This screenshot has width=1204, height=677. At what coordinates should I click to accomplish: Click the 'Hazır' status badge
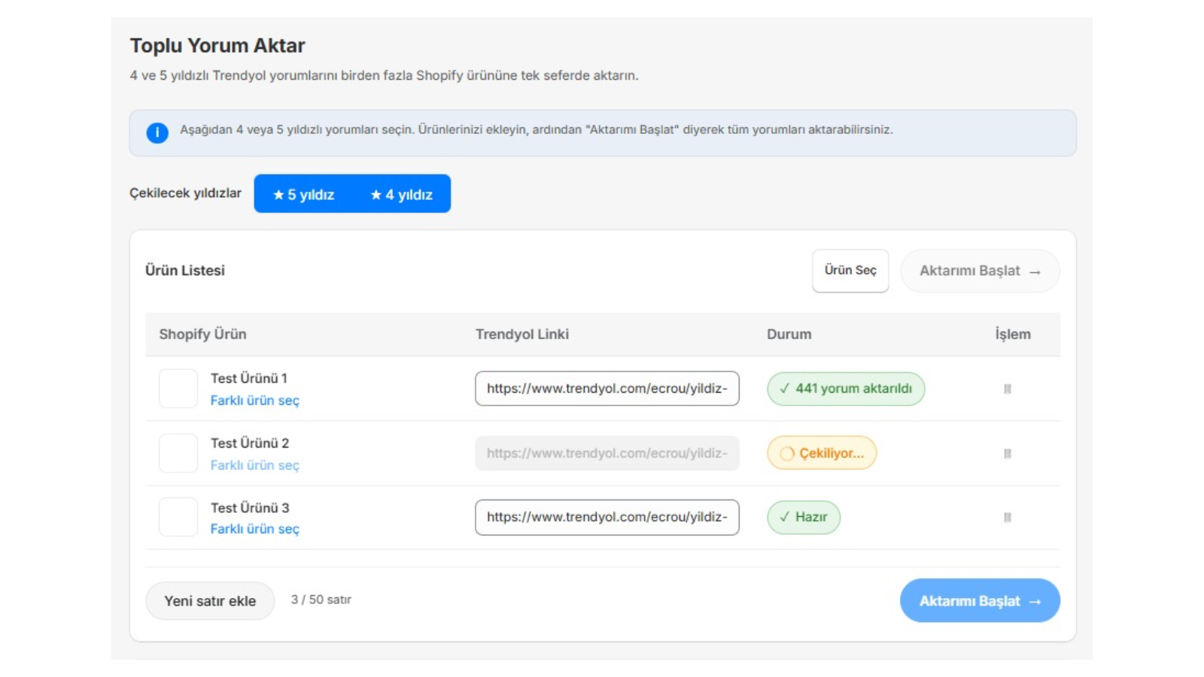803,518
